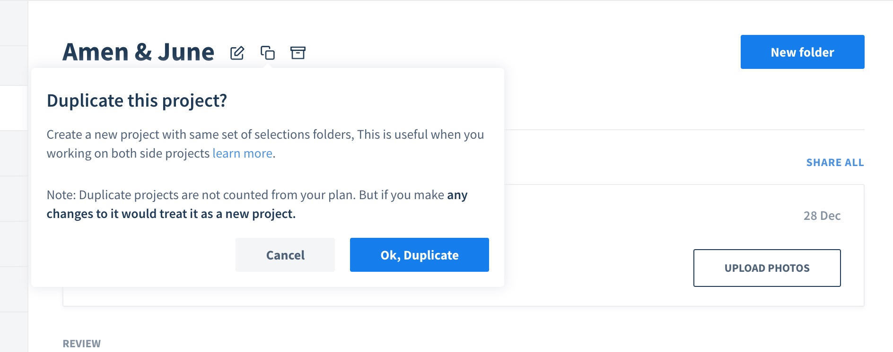Create a new folder

pyautogui.click(x=802, y=52)
